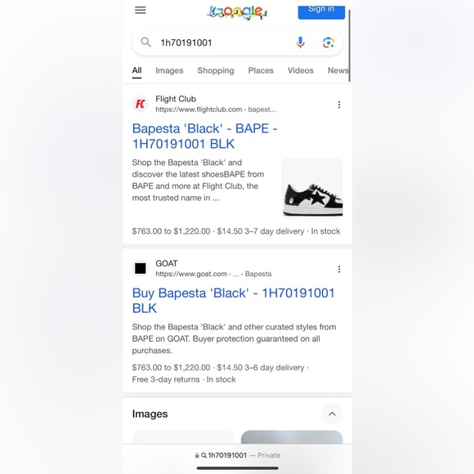Open Flight Club result options menu
474x474 pixels.
[x=339, y=105]
